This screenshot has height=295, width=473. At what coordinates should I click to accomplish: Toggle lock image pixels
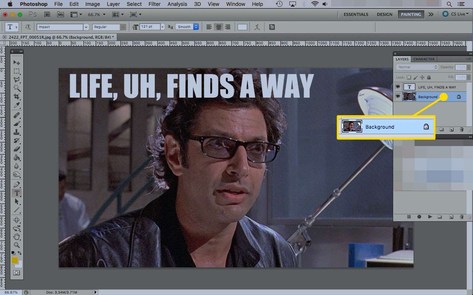(x=415, y=77)
